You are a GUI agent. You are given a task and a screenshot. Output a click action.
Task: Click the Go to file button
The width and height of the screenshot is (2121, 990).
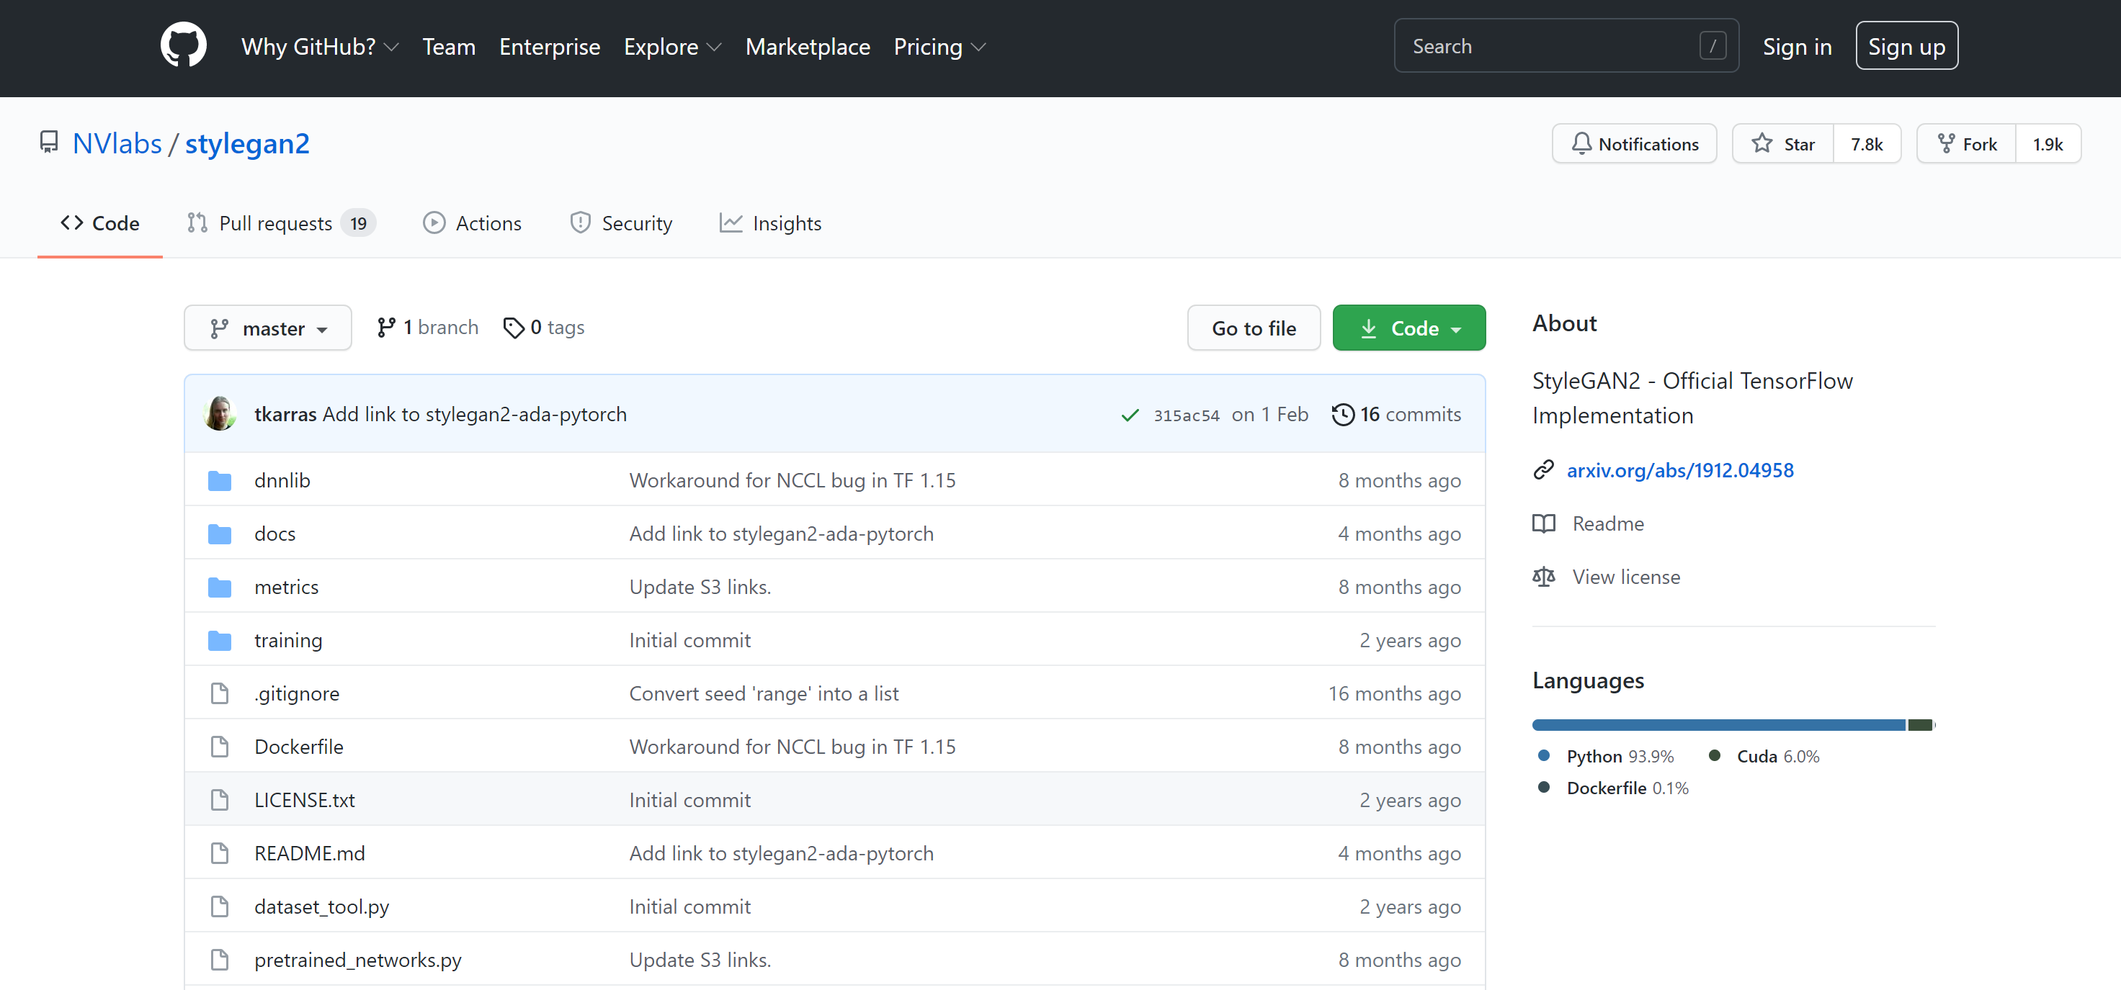pos(1253,328)
